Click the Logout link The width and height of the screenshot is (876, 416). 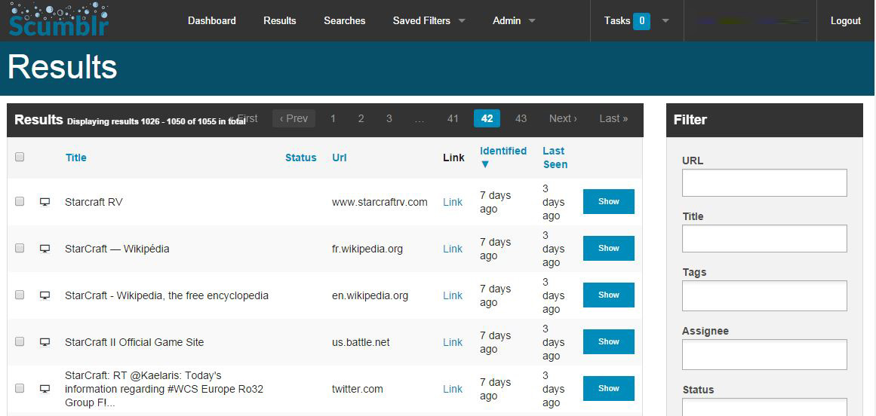point(846,20)
